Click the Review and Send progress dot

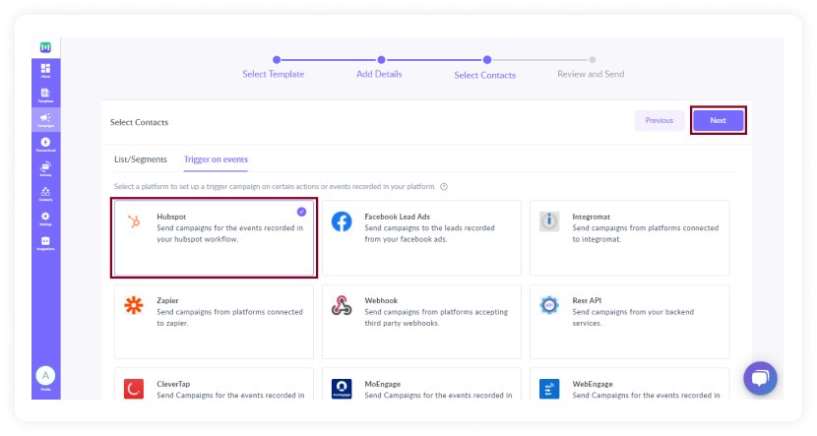593,60
